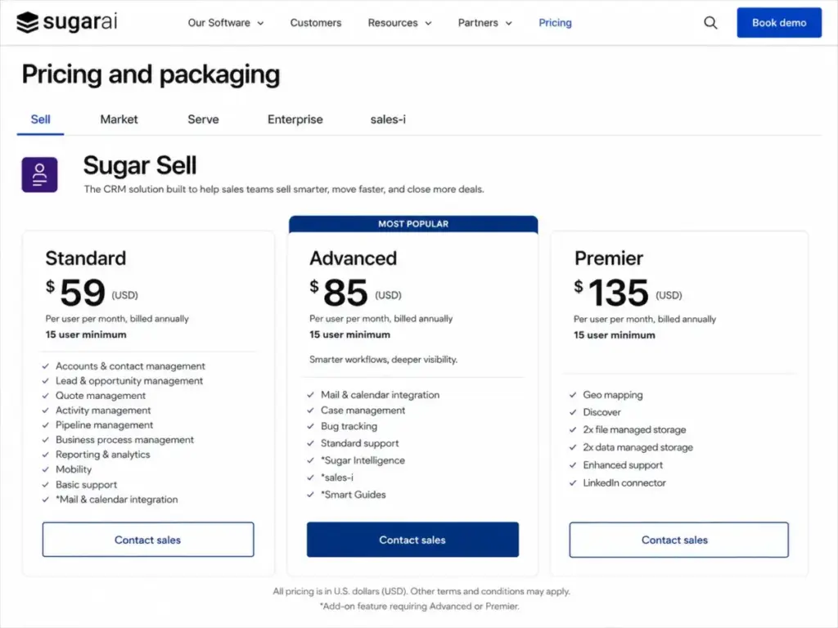Click 'Bug tracking' feature
838x628 pixels.
click(x=349, y=426)
